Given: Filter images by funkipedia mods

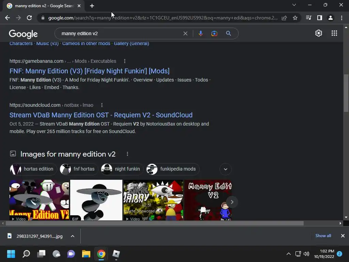Looking at the screenshot, I should tap(173, 169).
